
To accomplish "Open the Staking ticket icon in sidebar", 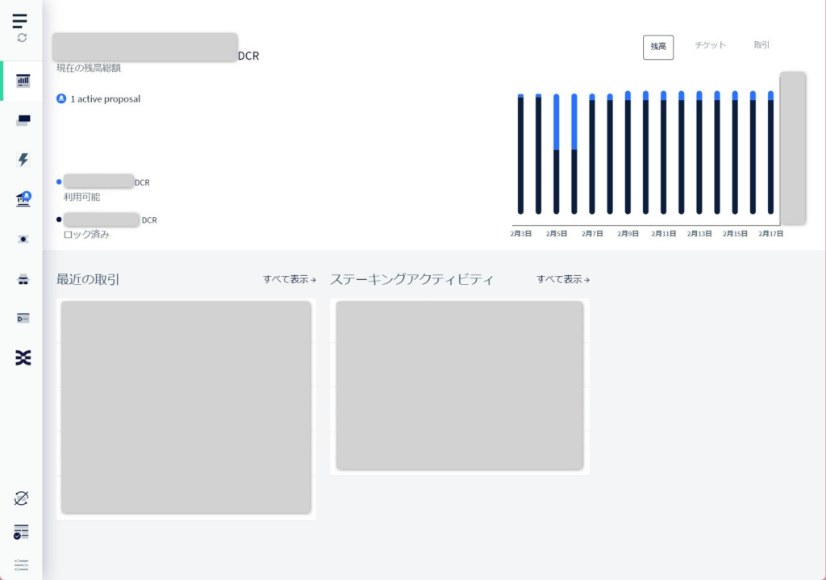I will (x=23, y=239).
